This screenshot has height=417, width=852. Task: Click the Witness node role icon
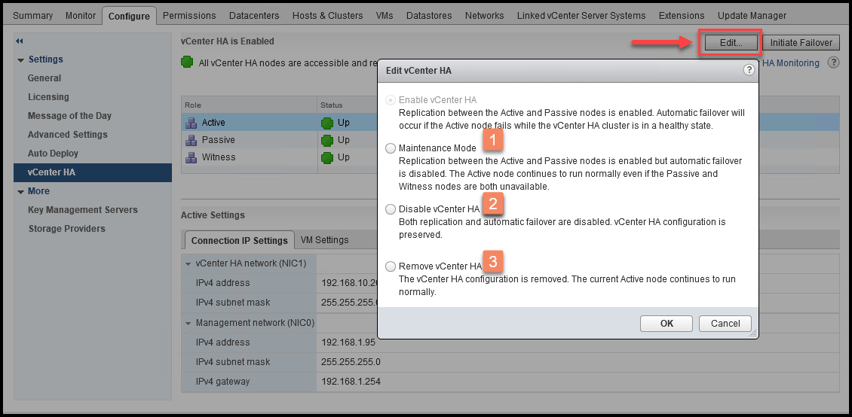[x=191, y=157]
